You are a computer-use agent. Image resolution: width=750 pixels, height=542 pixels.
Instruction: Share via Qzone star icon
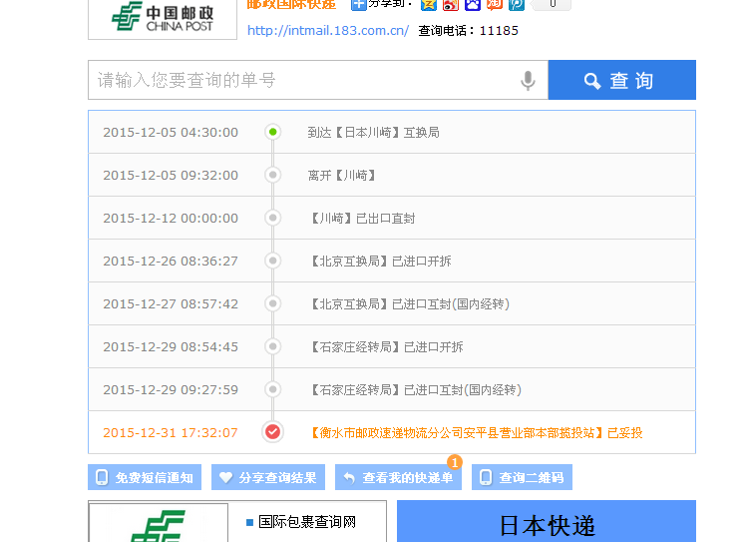point(429,5)
